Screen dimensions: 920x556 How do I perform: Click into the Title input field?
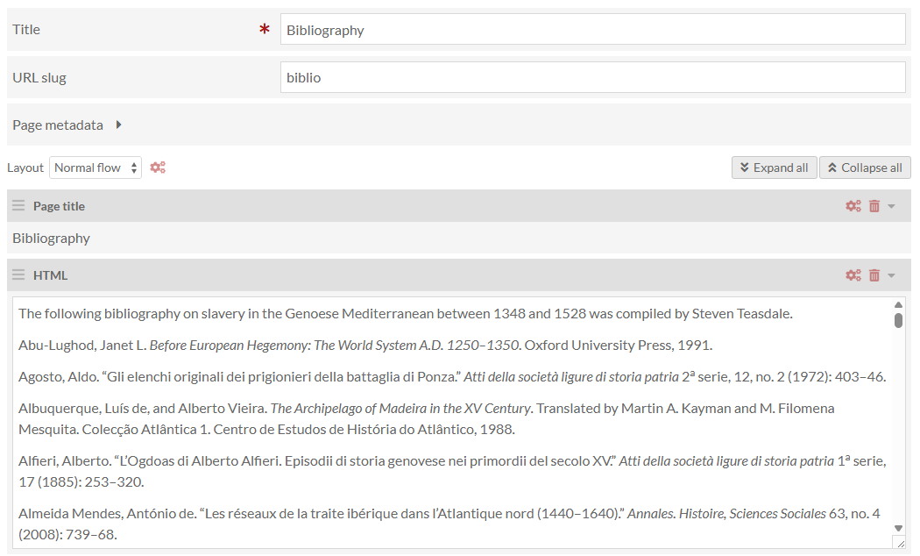[592, 30]
